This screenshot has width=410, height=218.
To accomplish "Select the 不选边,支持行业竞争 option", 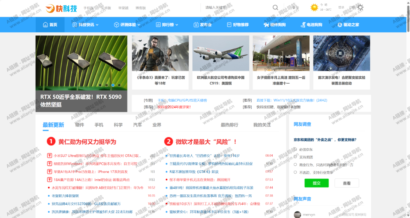I will 295,172.
